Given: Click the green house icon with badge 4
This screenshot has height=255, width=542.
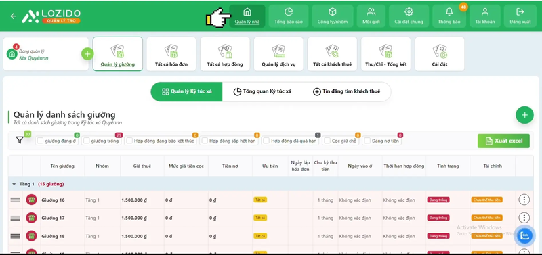Looking at the screenshot, I should [x=12, y=54].
